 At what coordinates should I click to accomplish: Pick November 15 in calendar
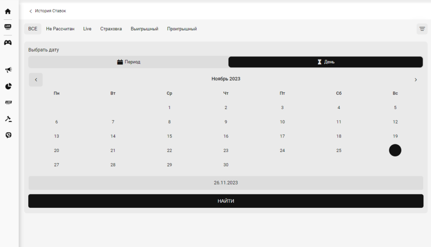tap(169, 136)
